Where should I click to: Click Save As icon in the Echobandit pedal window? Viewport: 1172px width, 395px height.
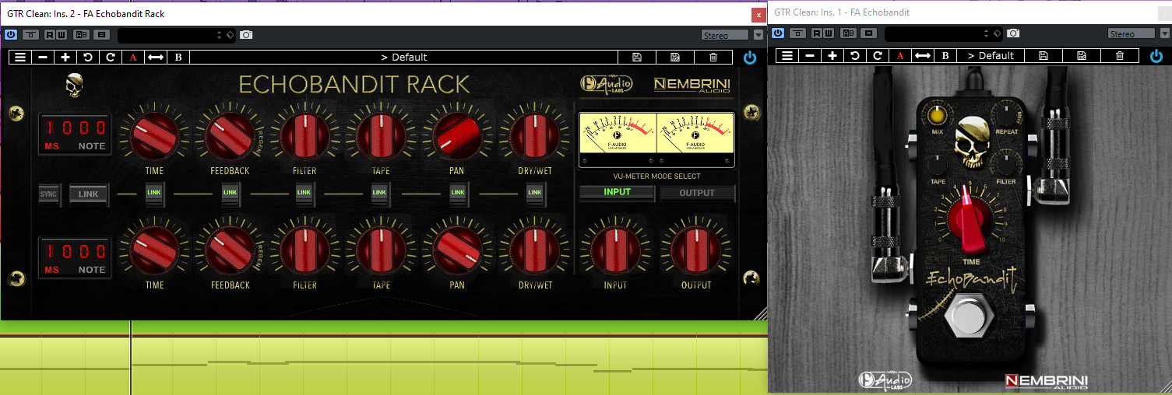(x=1082, y=55)
